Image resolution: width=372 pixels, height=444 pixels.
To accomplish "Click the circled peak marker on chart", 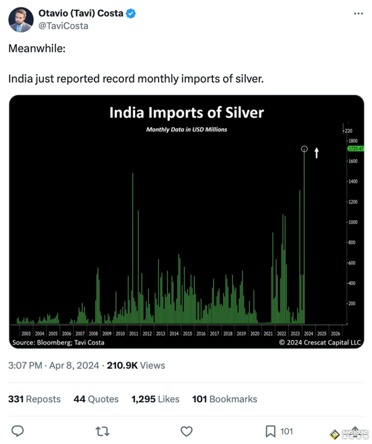I will (x=304, y=149).
